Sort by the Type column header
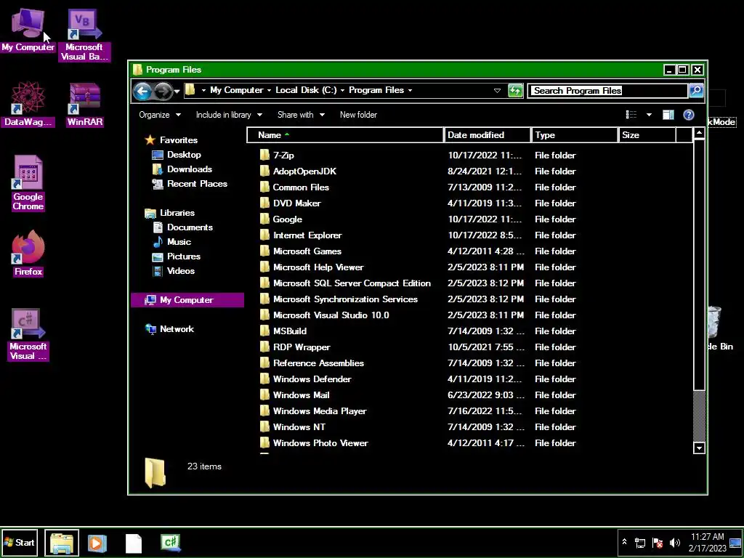The image size is (744, 558). pos(575,135)
